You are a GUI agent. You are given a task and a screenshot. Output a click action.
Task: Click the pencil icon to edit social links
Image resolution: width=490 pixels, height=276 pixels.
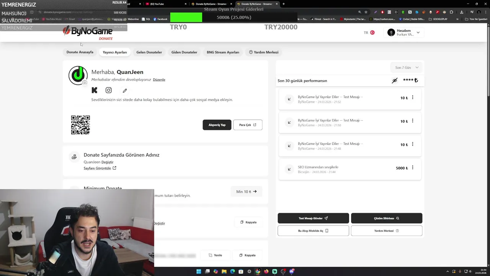[125, 90]
